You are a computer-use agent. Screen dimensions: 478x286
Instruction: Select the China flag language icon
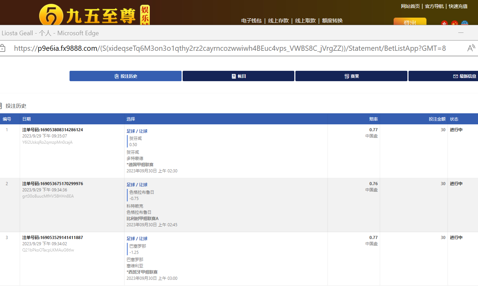[454, 23]
